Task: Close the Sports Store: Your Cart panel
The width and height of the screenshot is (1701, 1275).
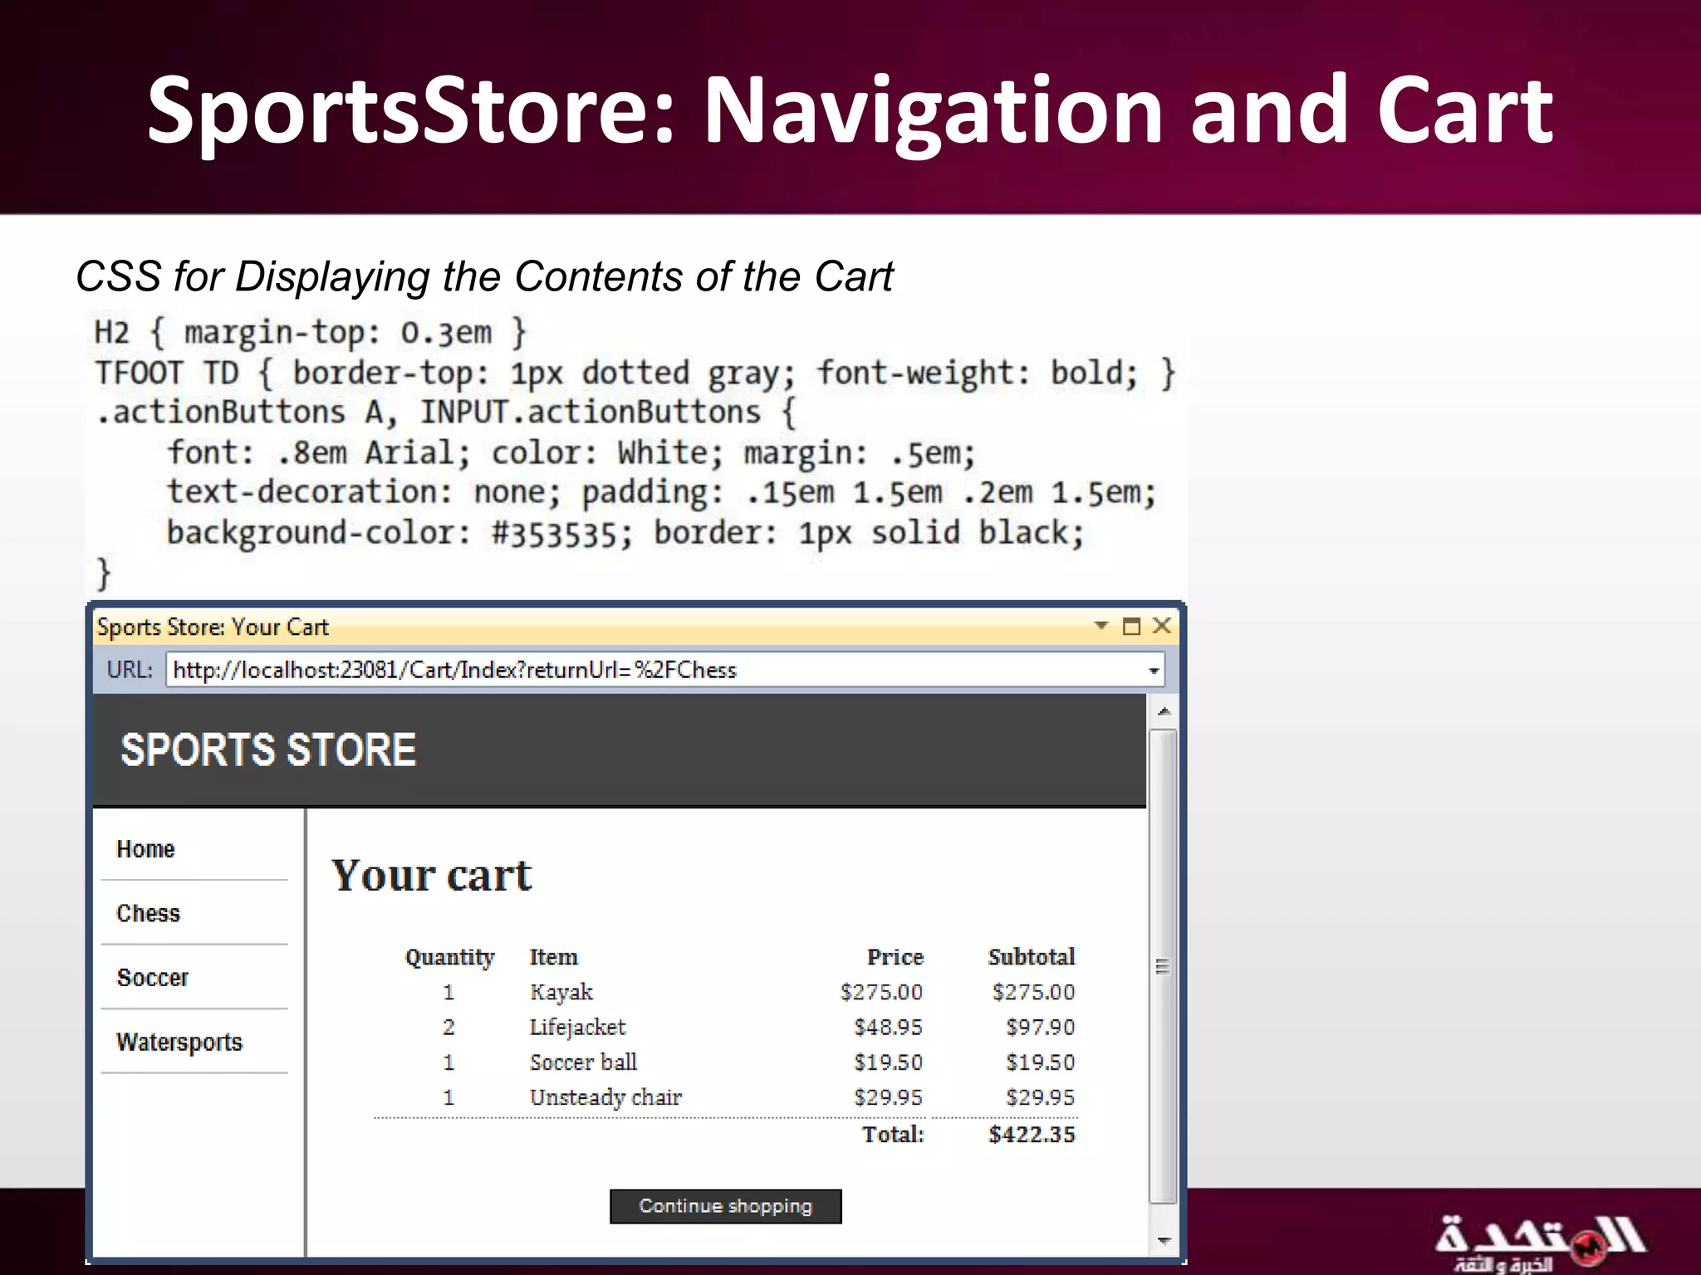Action: [x=1162, y=625]
